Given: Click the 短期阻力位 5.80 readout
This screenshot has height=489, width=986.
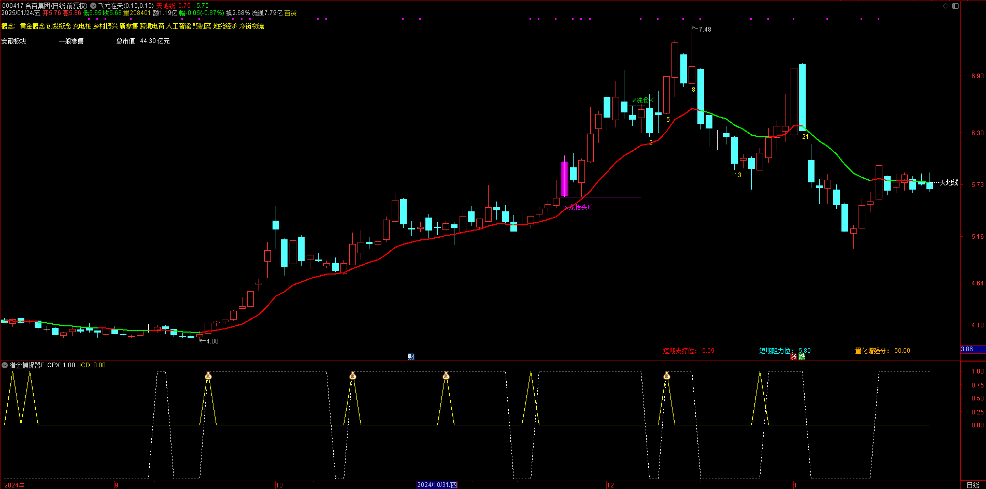Looking at the screenshot, I should click(785, 351).
